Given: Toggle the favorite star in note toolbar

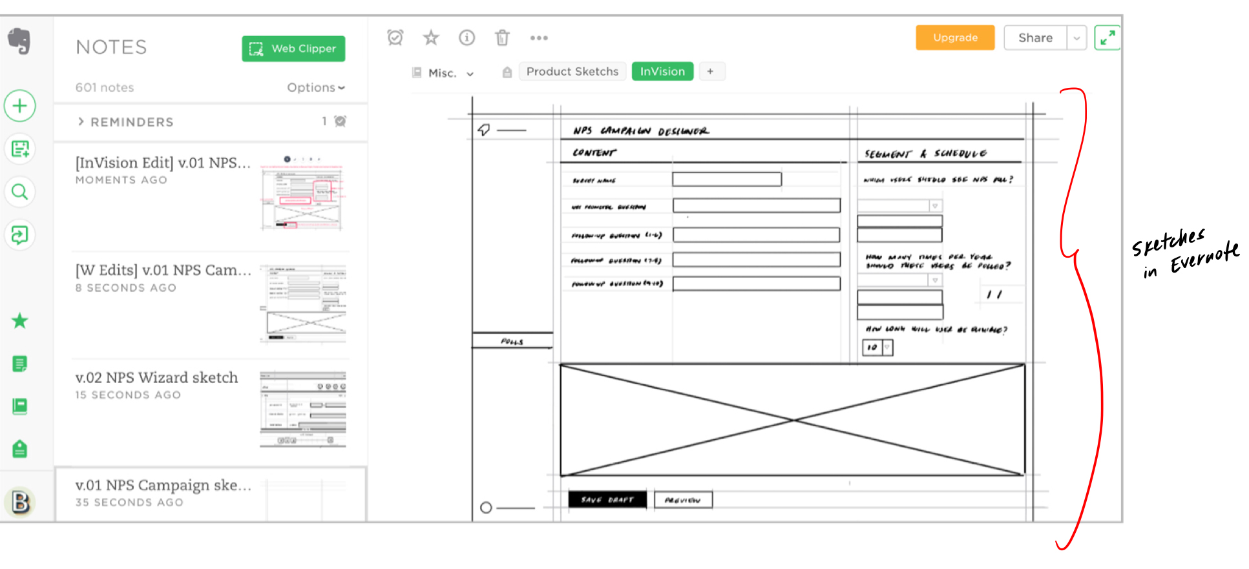Looking at the screenshot, I should 431,38.
